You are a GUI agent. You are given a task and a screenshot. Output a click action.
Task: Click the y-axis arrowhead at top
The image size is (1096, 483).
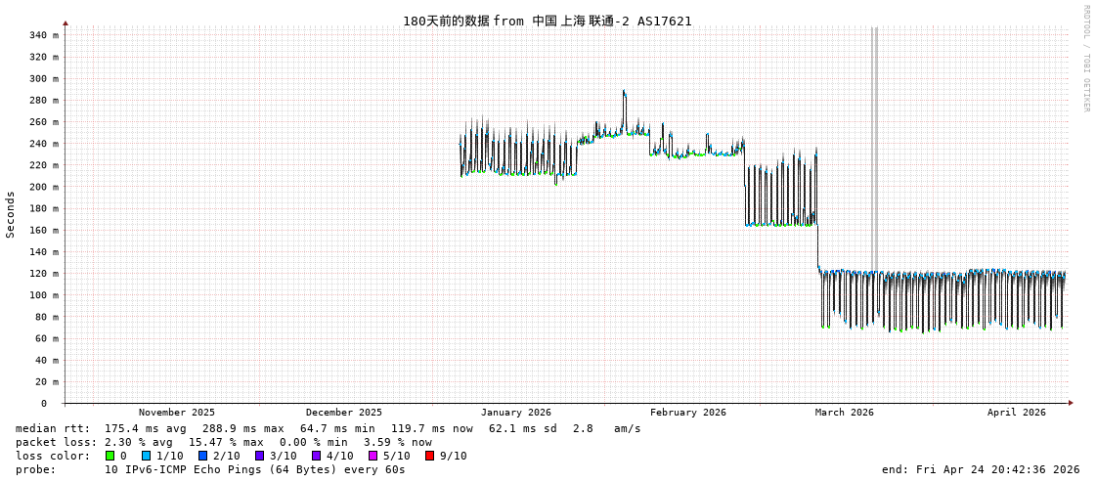click(x=66, y=22)
